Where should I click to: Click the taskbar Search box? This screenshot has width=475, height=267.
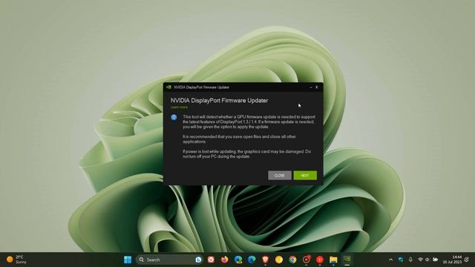tap(169, 260)
